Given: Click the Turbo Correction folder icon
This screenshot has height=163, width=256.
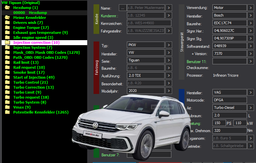Looking at the screenshot, I should (7, 87).
